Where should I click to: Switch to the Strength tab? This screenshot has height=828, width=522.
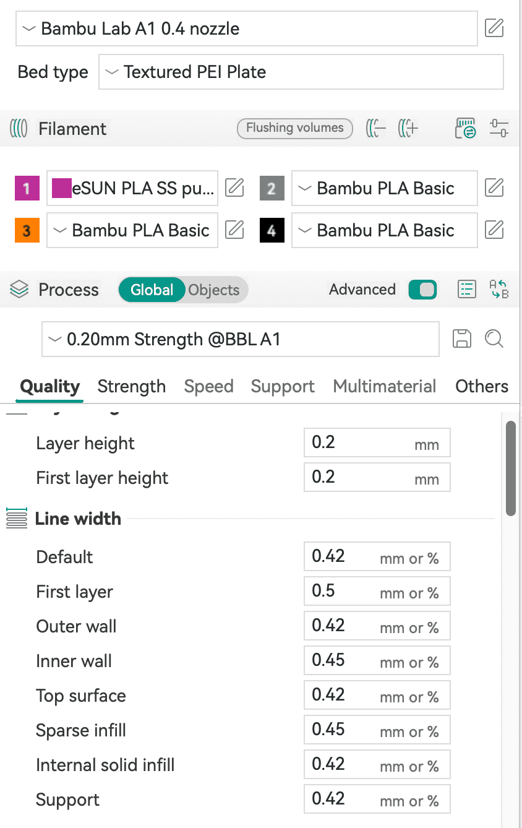[132, 387]
